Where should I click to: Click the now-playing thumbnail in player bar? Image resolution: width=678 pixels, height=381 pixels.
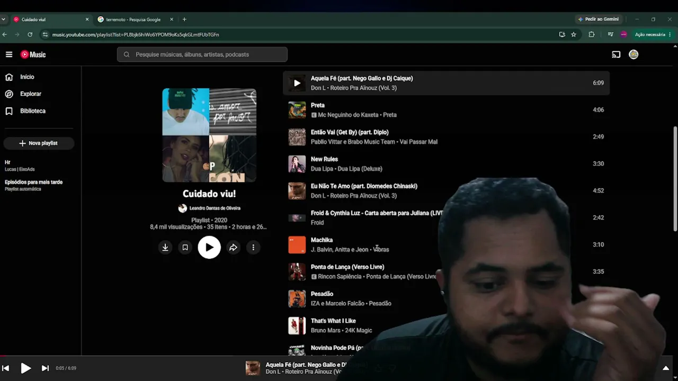(x=253, y=368)
